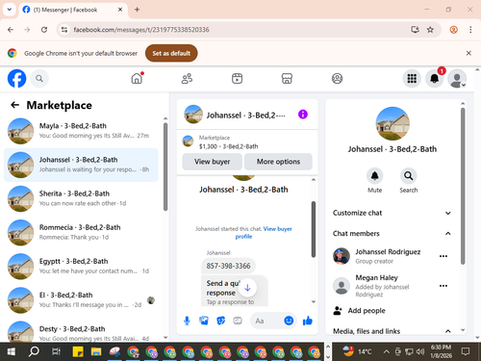Open Desty 3-Bed,2-Bath conversation
The image size is (481, 361).
tap(81, 330)
